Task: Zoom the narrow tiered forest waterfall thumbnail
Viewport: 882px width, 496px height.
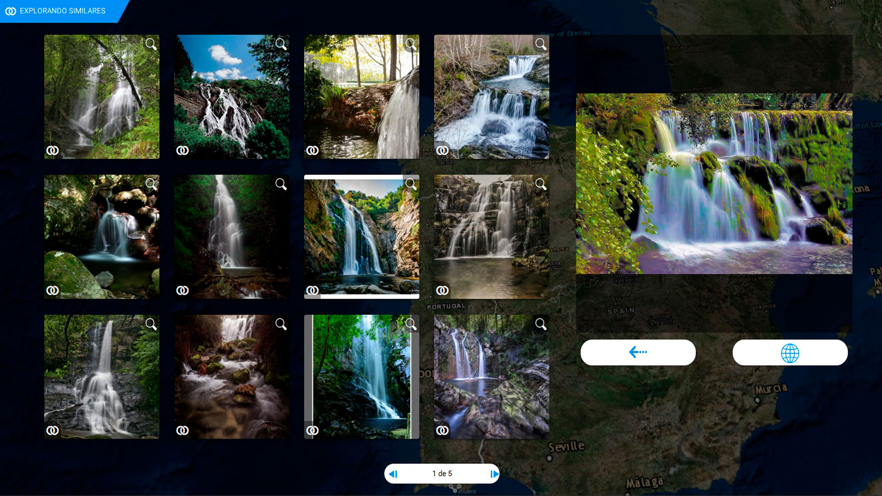Action: [151, 324]
